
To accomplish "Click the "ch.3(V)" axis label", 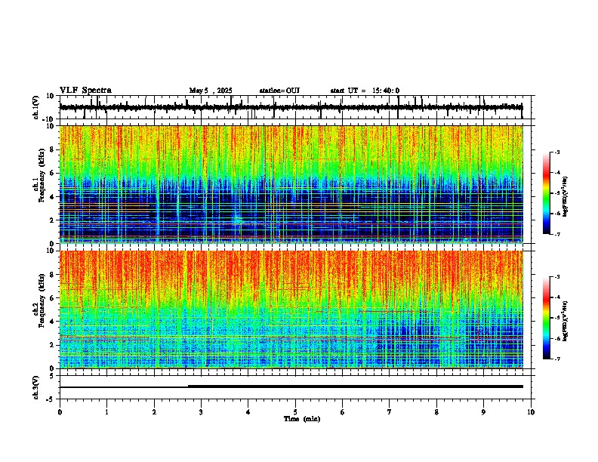I will point(36,387).
